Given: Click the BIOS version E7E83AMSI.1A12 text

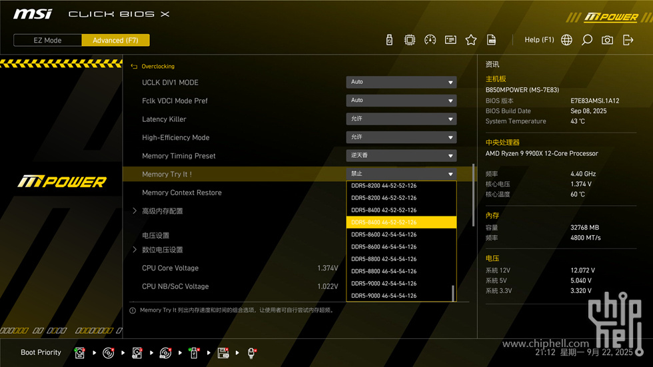Looking at the screenshot, I should pyautogui.click(x=594, y=101).
